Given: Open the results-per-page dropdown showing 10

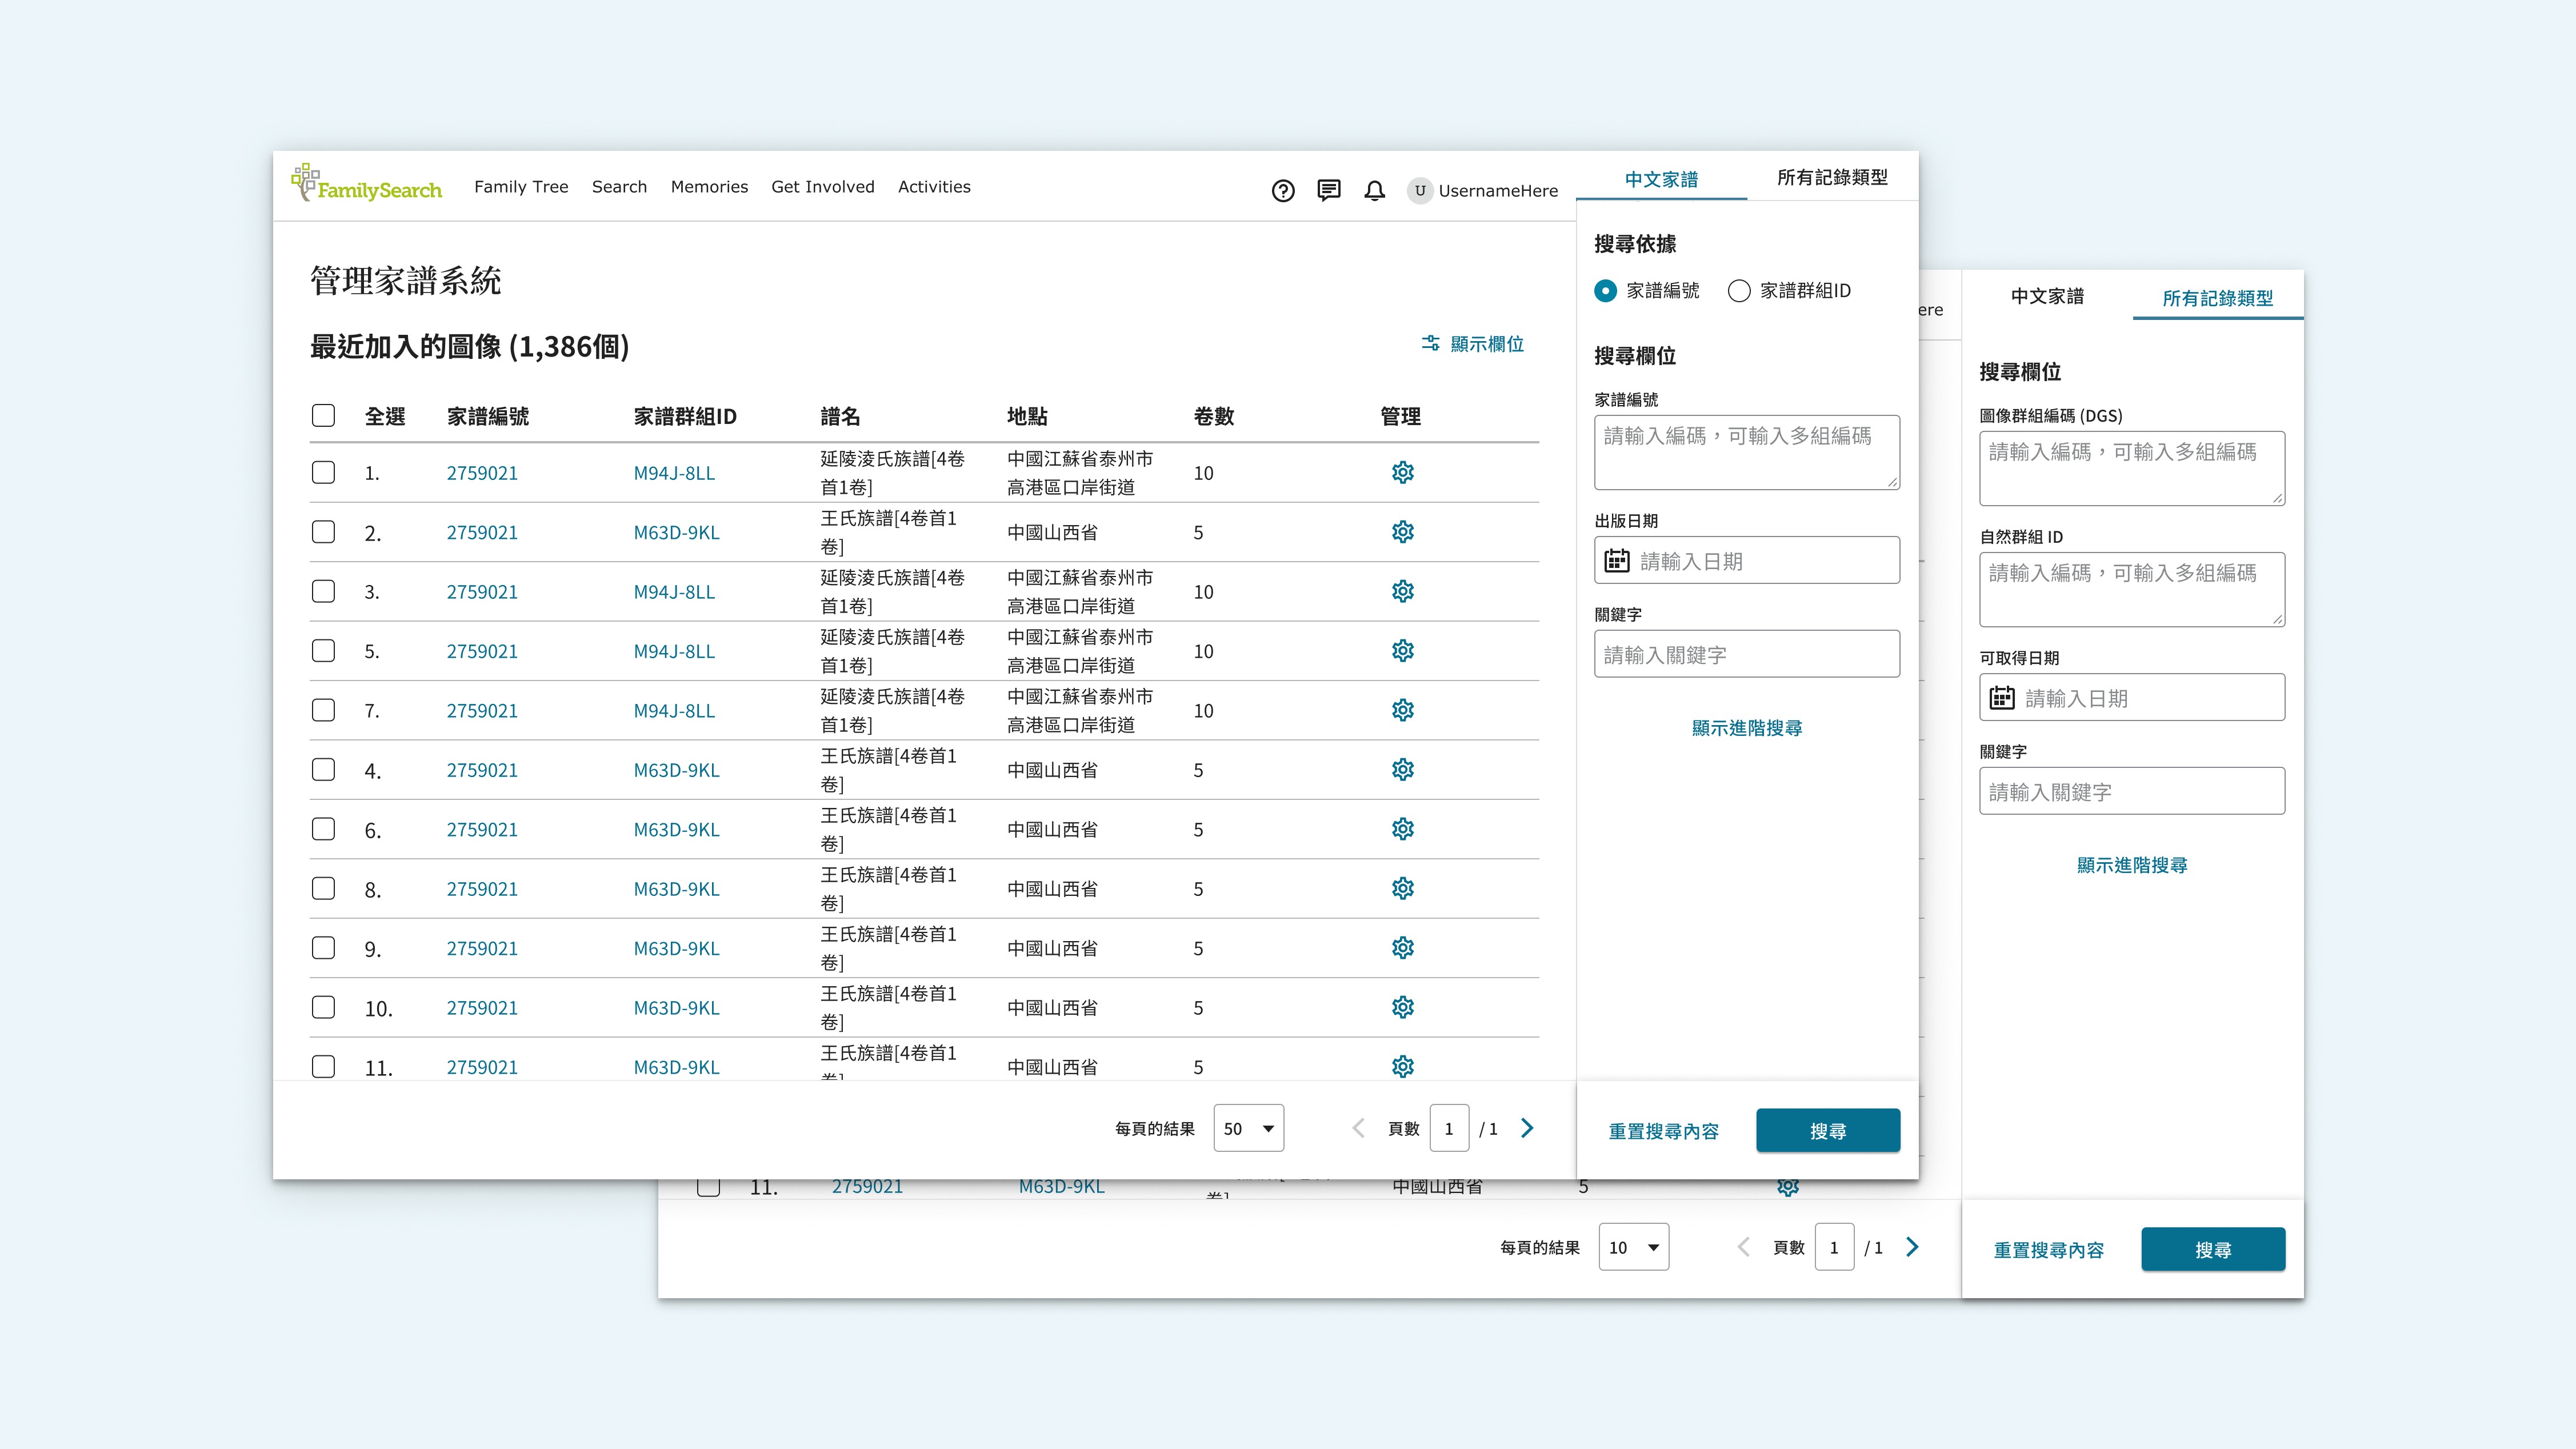Looking at the screenshot, I should coord(1633,1247).
